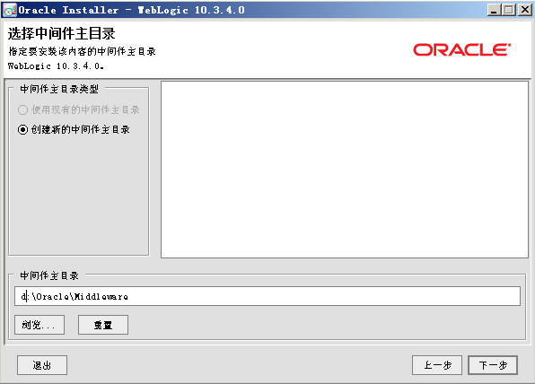Click the 指定要安装该内容的中间件主目录 description text
The width and height of the screenshot is (535, 384).
pos(83,51)
